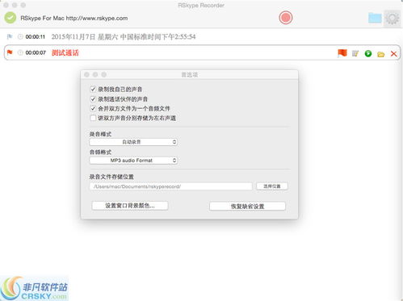Viewport: 403px width, 301px height.
Task: Toggle 录制通话伙伴的声音 checkbox
Action: pos(93,98)
